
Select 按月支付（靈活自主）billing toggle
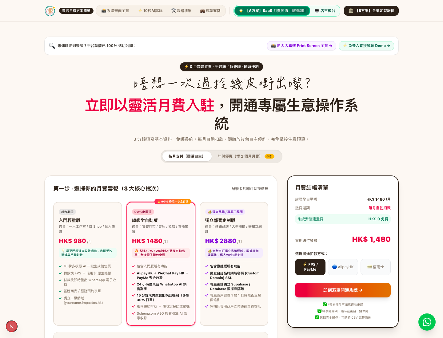[x=187, y=156]
